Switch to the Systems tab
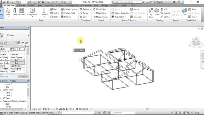The height and width of the screenshot is (115, 204). 31,5
